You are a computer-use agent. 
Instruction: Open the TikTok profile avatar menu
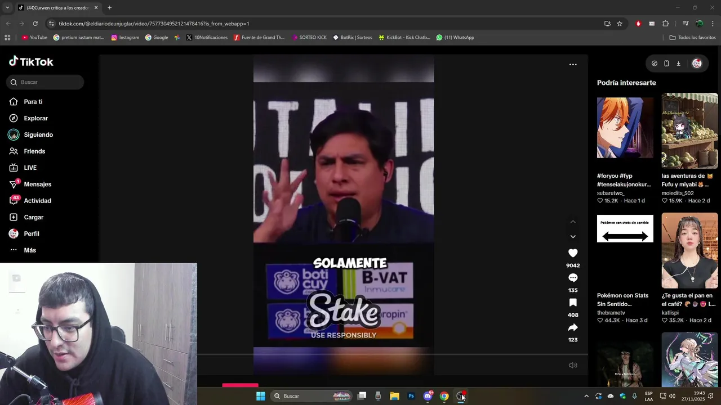(x=697, y=64)
